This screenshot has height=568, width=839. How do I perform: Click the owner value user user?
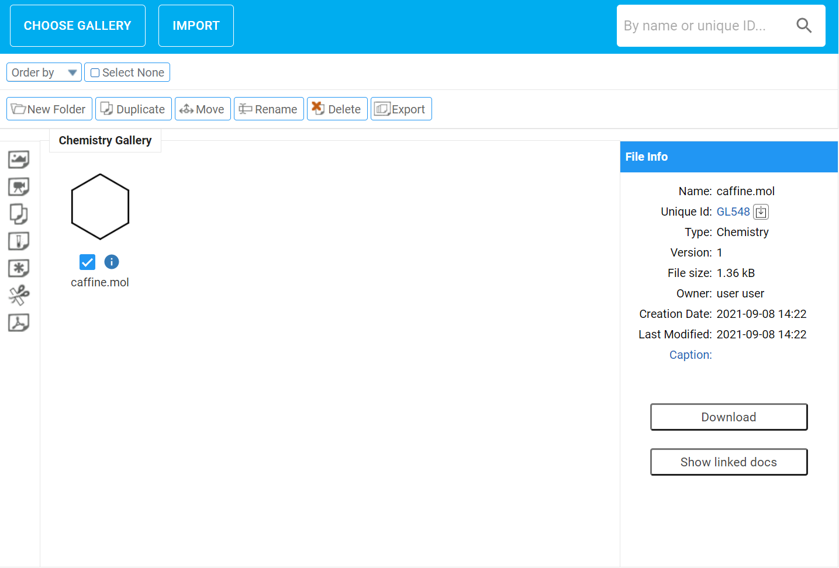[740, 293]
